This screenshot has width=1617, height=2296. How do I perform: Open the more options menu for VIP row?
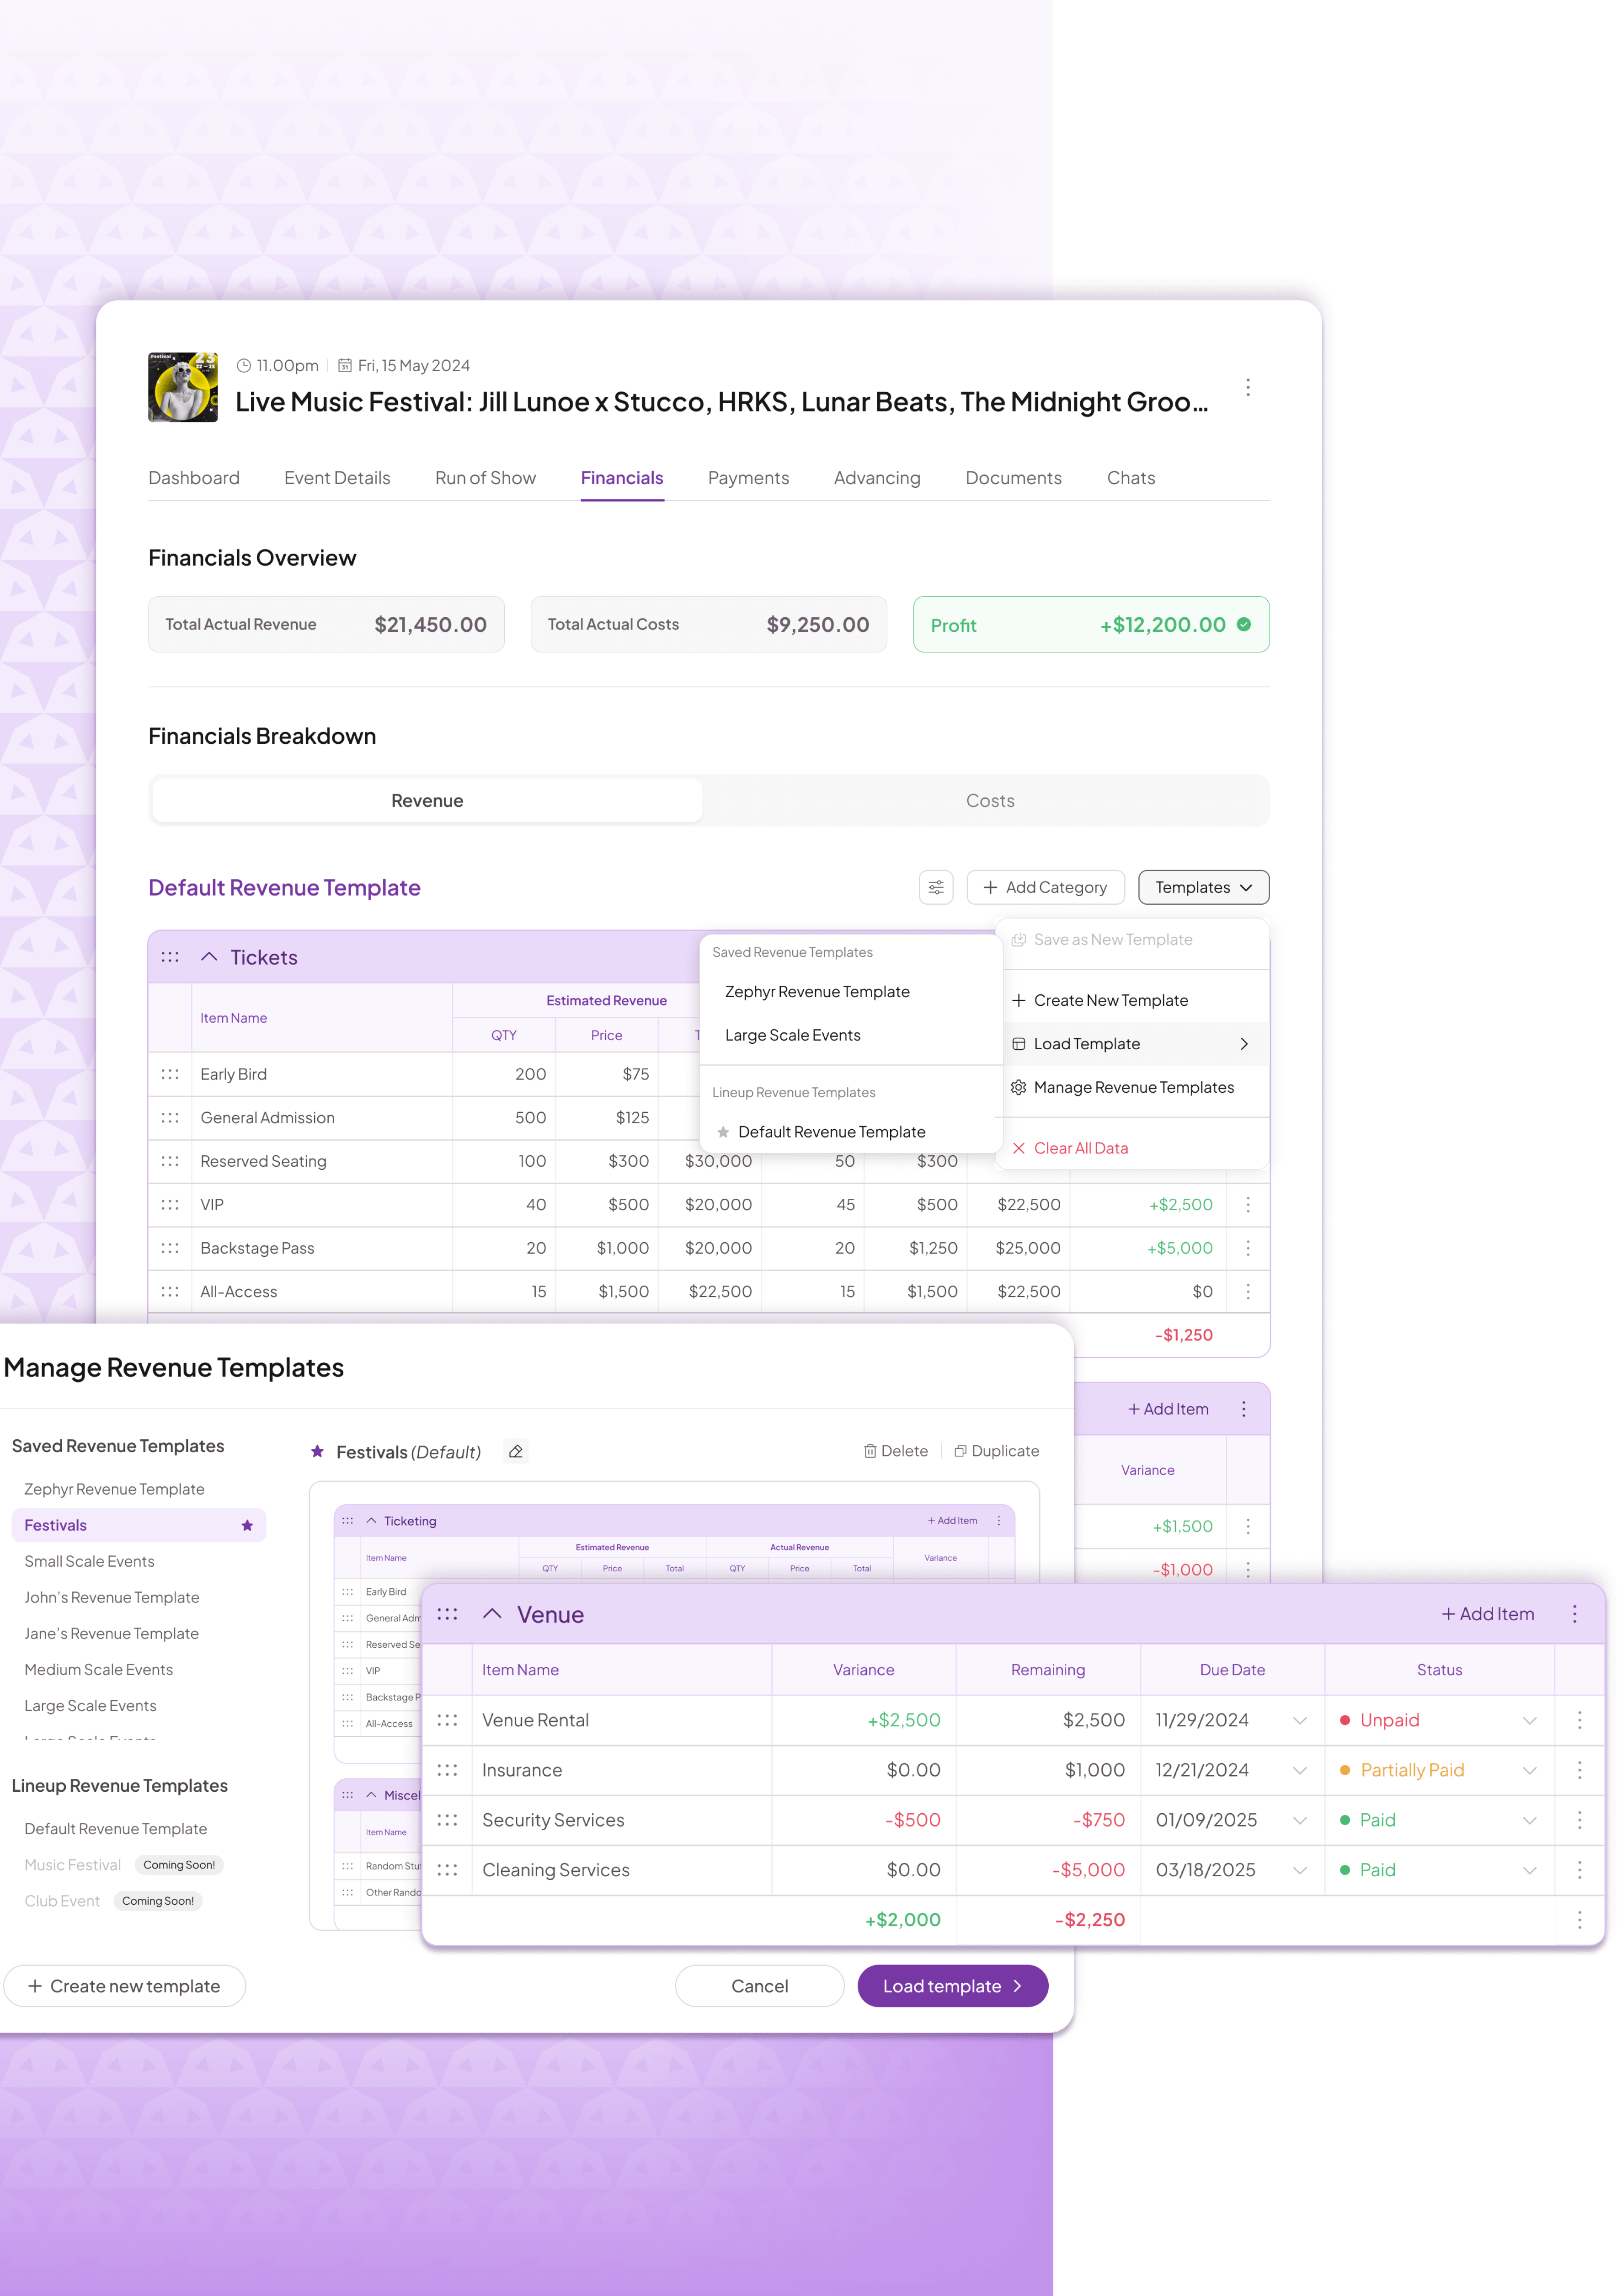(1247, 1205)
